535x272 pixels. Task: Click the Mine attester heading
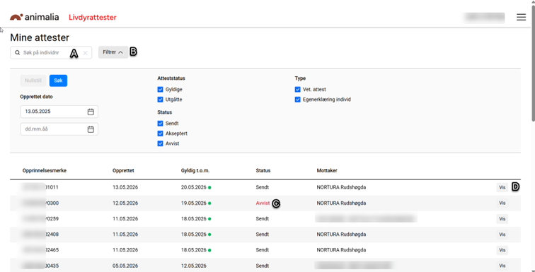tap(40, 37)
